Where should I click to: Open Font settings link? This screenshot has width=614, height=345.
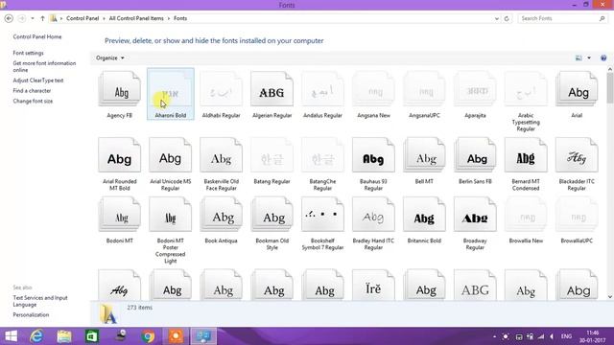[x=28, y=53]
